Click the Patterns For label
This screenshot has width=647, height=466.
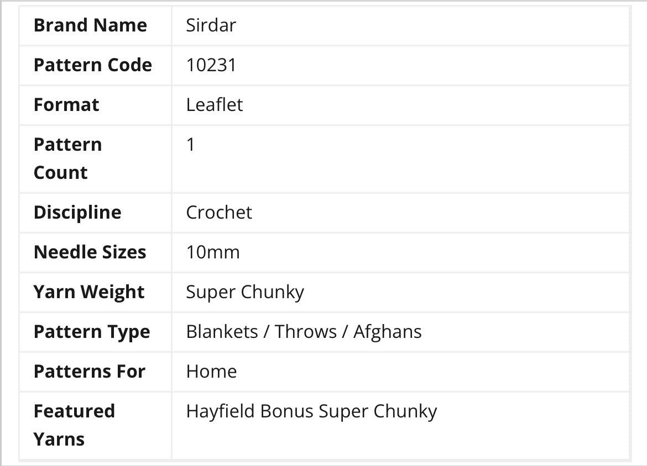(89, 372)
